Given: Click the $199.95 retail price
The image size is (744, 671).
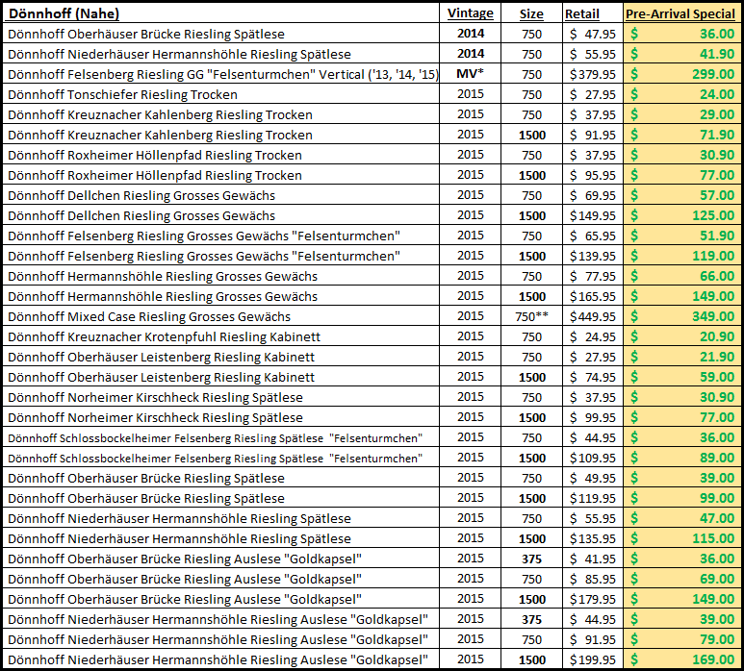Looking at the screenshot, I should tap(593, 660).
